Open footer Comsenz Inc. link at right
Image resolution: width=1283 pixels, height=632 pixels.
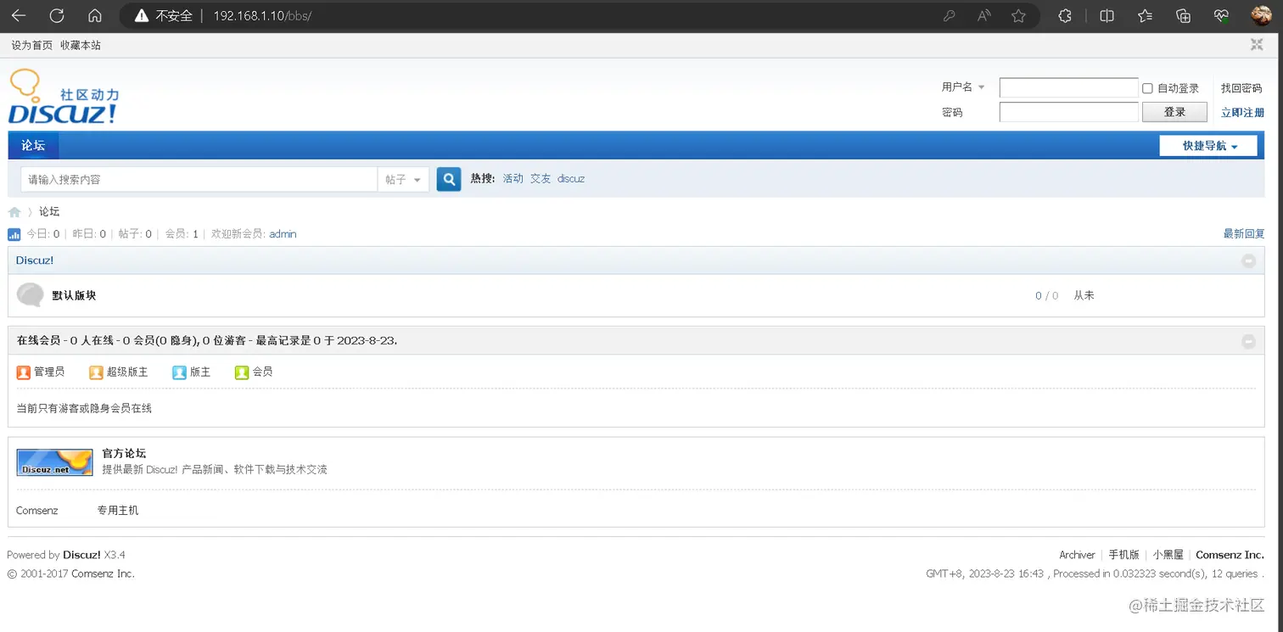point(1230,555)
